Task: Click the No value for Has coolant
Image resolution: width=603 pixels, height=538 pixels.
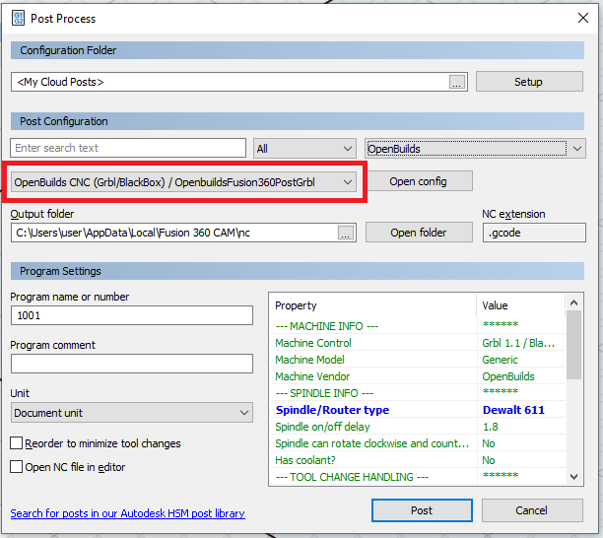Action: pos(521,460)
